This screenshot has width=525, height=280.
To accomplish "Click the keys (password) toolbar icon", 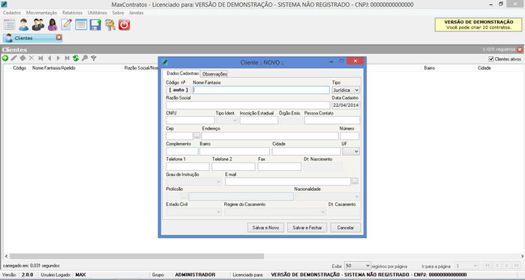I will click(109, 25).
